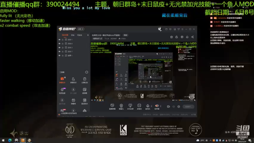254x143 pixels.
Task: Click the start streaming button
Action: click(188, 106)
